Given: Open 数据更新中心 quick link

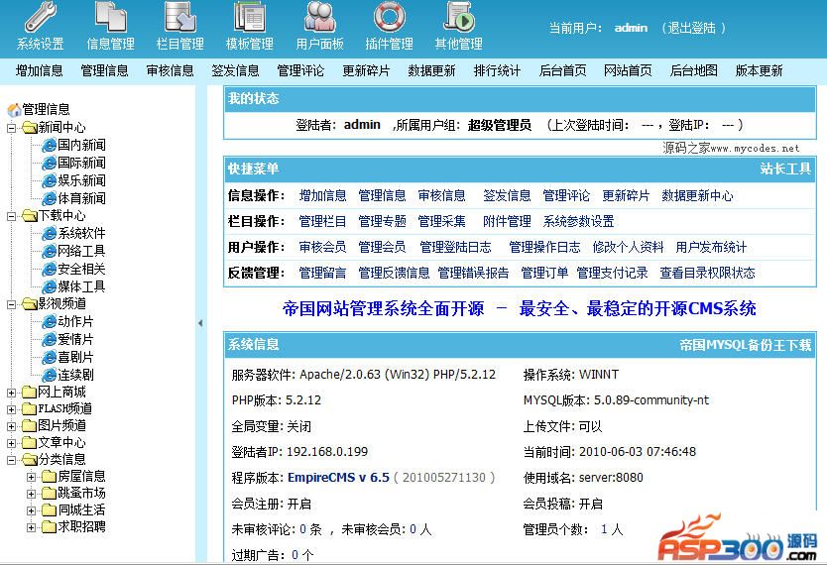Looking at the screenshot, I should (x=697, y=195).
